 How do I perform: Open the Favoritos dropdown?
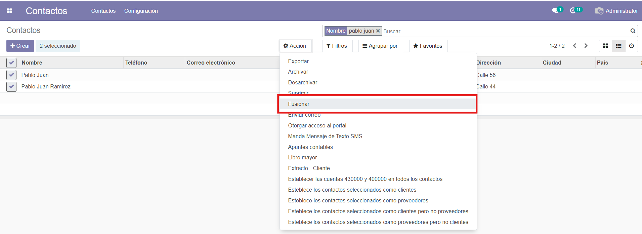(428, 46)
